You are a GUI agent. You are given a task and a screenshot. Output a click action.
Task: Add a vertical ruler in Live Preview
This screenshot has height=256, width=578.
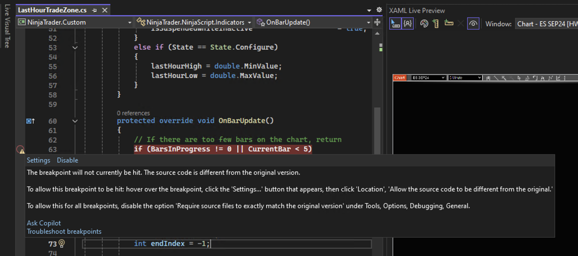coord(436,24)
